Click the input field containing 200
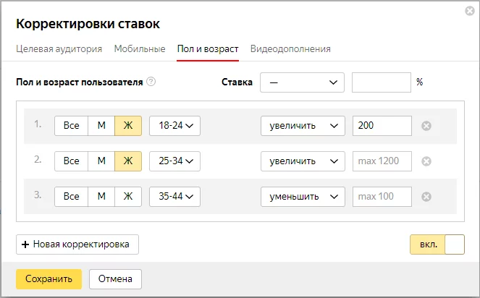Image resolution: width=480 pixels, height=298 pixels. tap(382, 126)
